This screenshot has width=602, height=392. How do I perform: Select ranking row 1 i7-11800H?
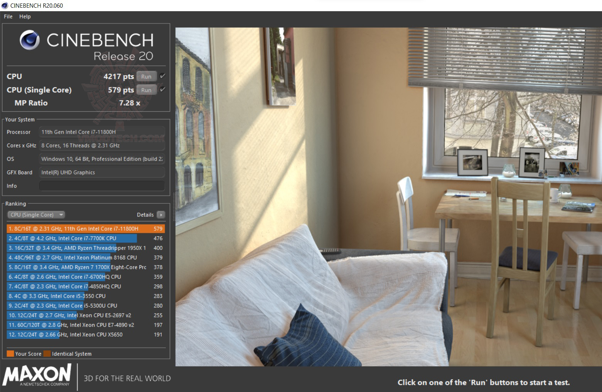point(86,229)
